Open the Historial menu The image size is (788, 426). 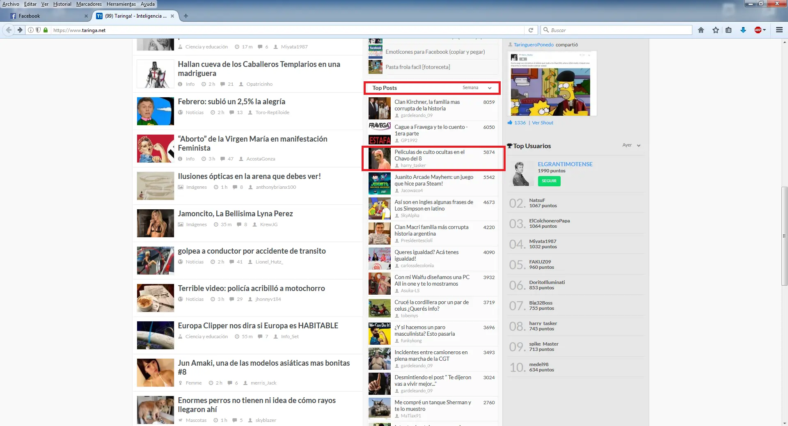point(62,4)
